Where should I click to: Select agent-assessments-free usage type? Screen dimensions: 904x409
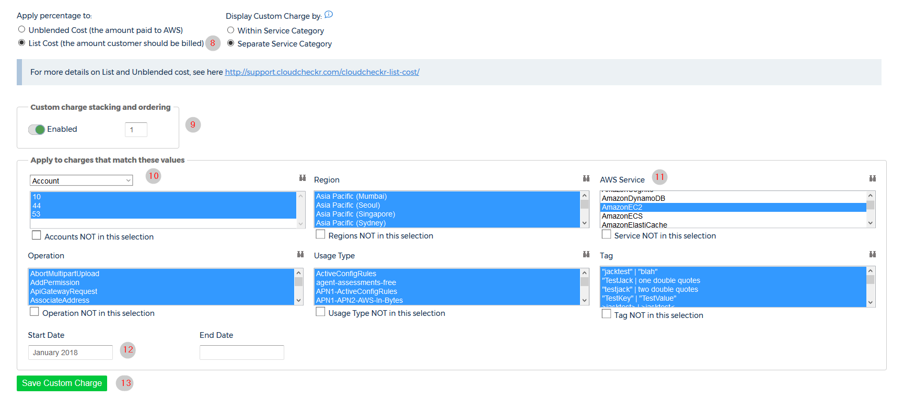(x=447, y=282)
